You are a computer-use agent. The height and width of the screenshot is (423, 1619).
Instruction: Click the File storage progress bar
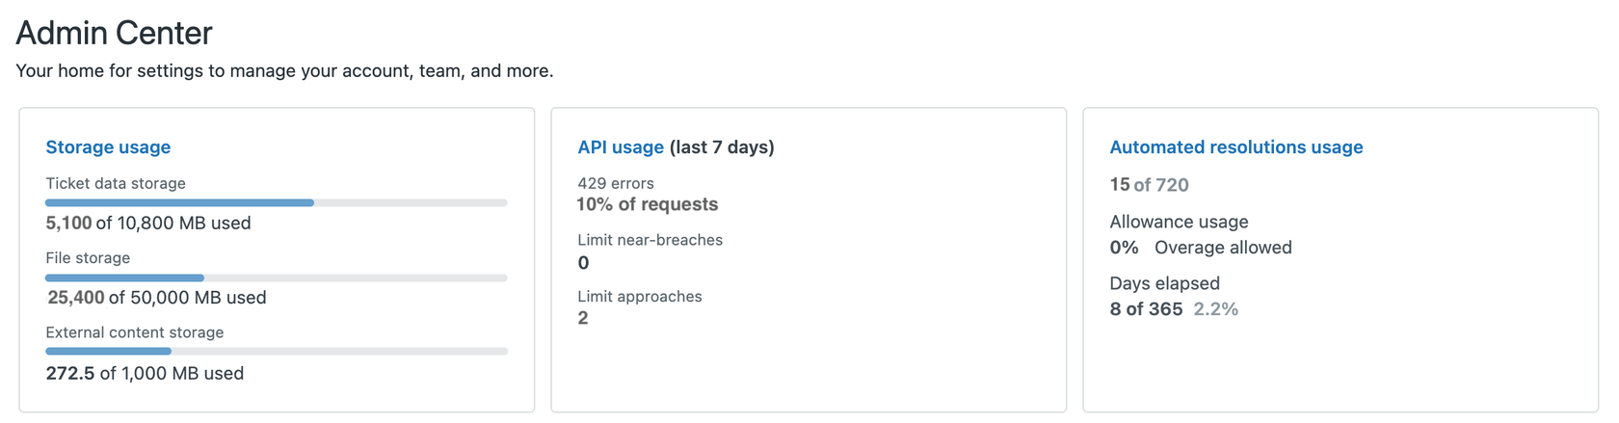(276, 278)
